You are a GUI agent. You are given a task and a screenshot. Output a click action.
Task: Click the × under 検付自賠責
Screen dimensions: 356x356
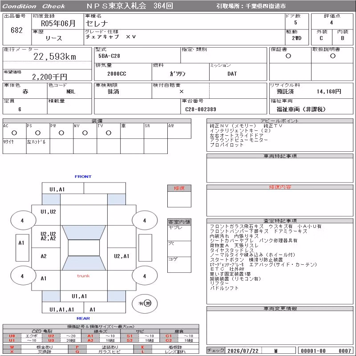pyautogui.click(x=182, y=92)
